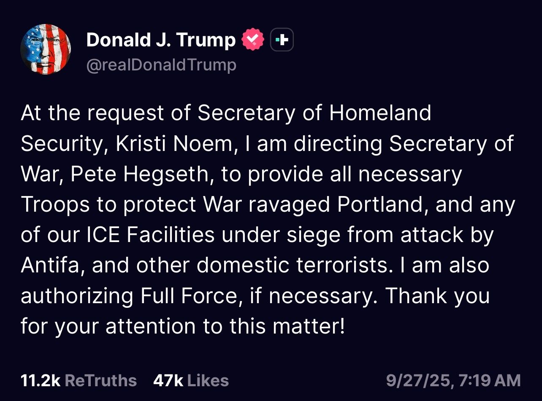Screen dimensions: 542x401
Task: Click the final line thanking for attention
Action: [x=184, y=326]
